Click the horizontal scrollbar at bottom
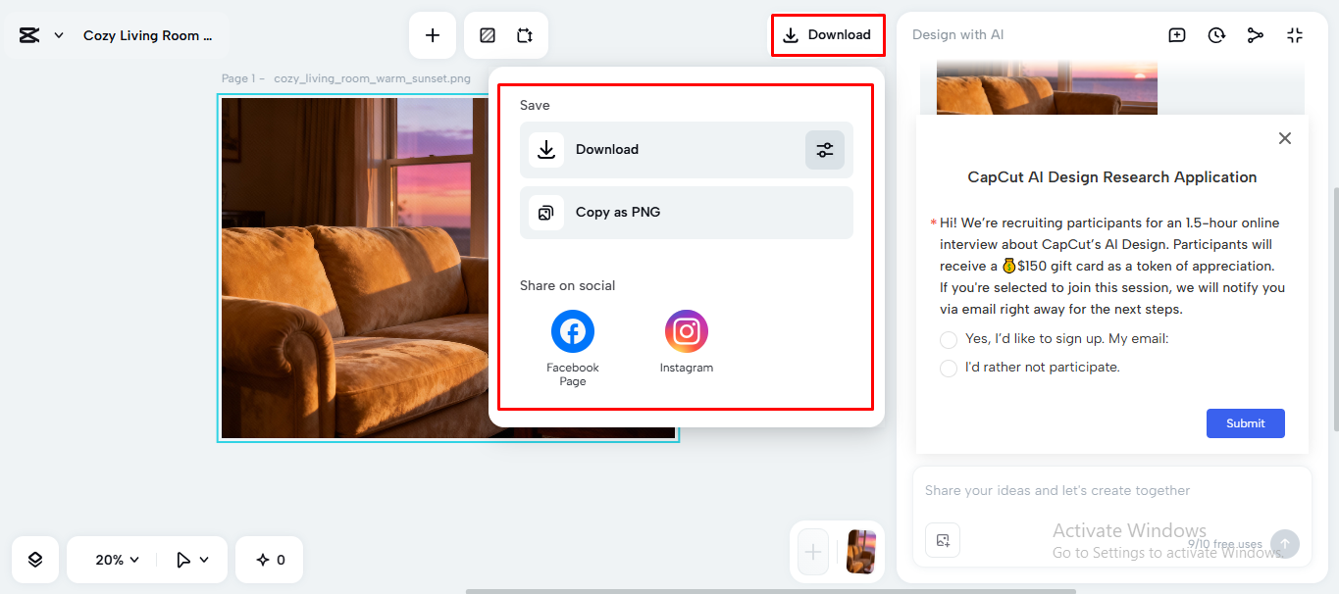 click(x=771, y=591)
